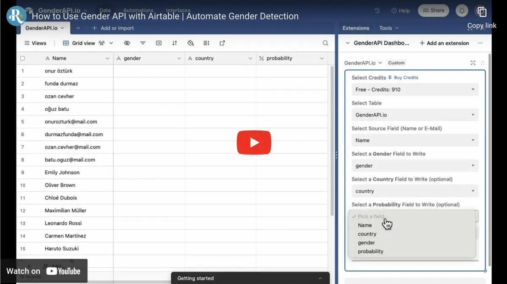
Task: Click the Help button
Action: pos(401,11)
